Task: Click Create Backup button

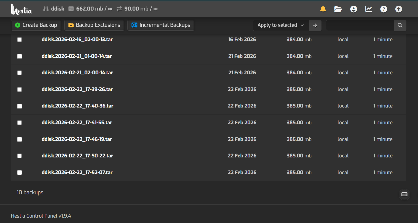Action: click(x=36, y=25)
